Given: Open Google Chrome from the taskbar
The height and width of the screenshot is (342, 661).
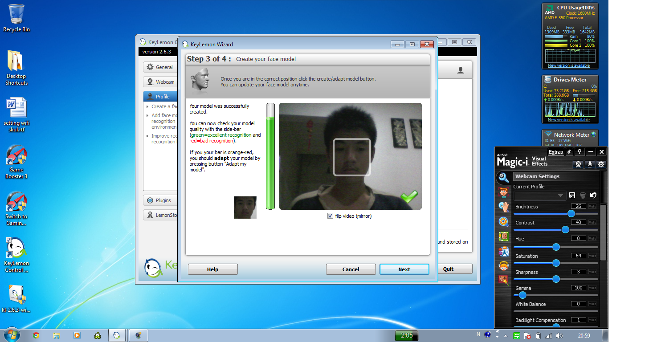Looking at the screenshot, I should pyautogui.click(x=36, y=335).
